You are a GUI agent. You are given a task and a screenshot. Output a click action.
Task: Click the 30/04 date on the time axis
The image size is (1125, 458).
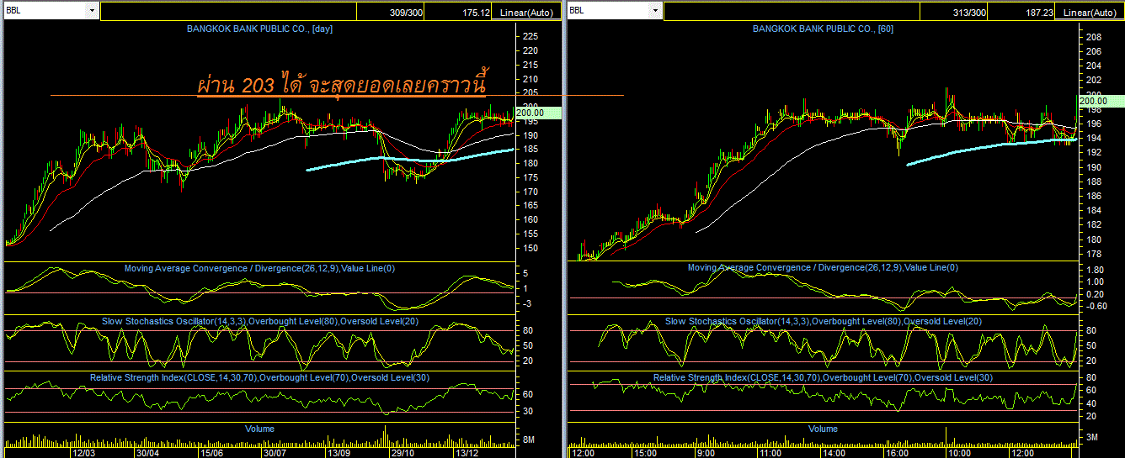coord(148,453)
